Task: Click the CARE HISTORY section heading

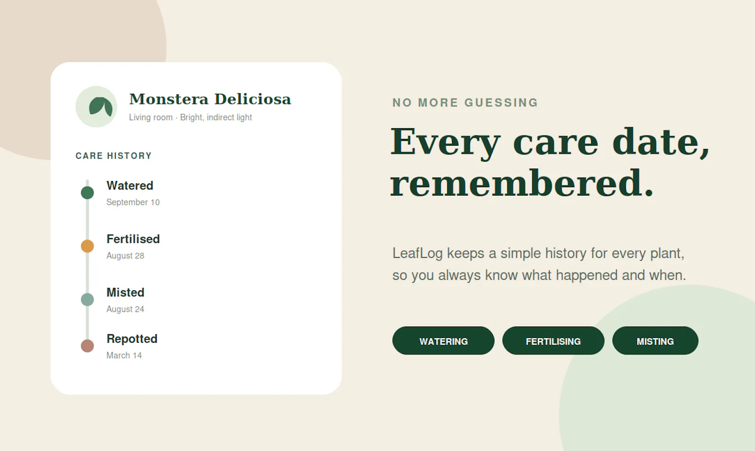Action: tap(114, 156)
